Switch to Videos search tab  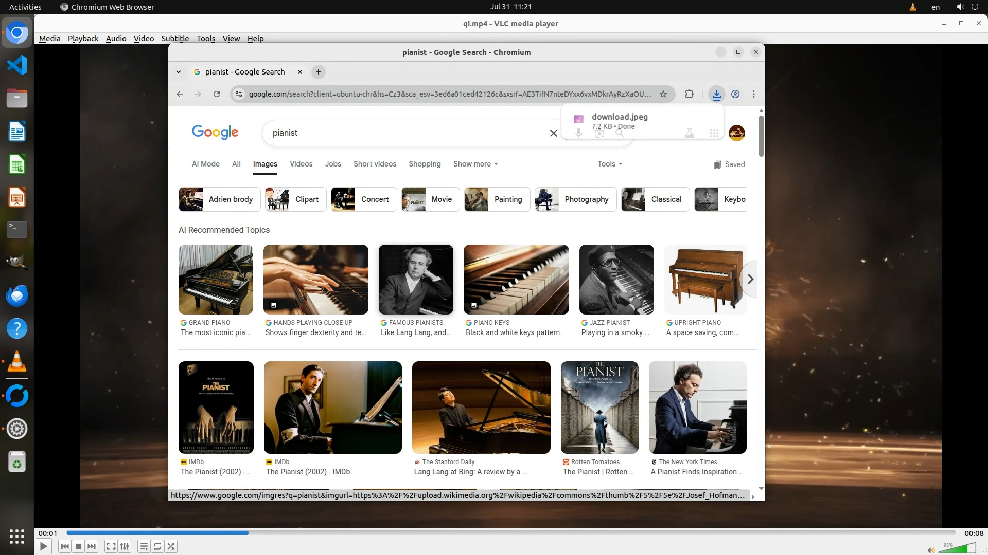(x=301, y=164)
